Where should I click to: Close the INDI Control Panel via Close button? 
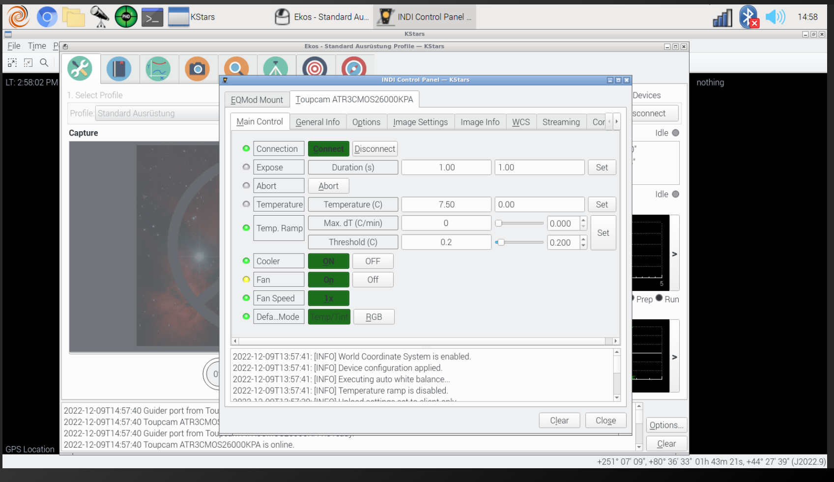[x=605, y=421]
